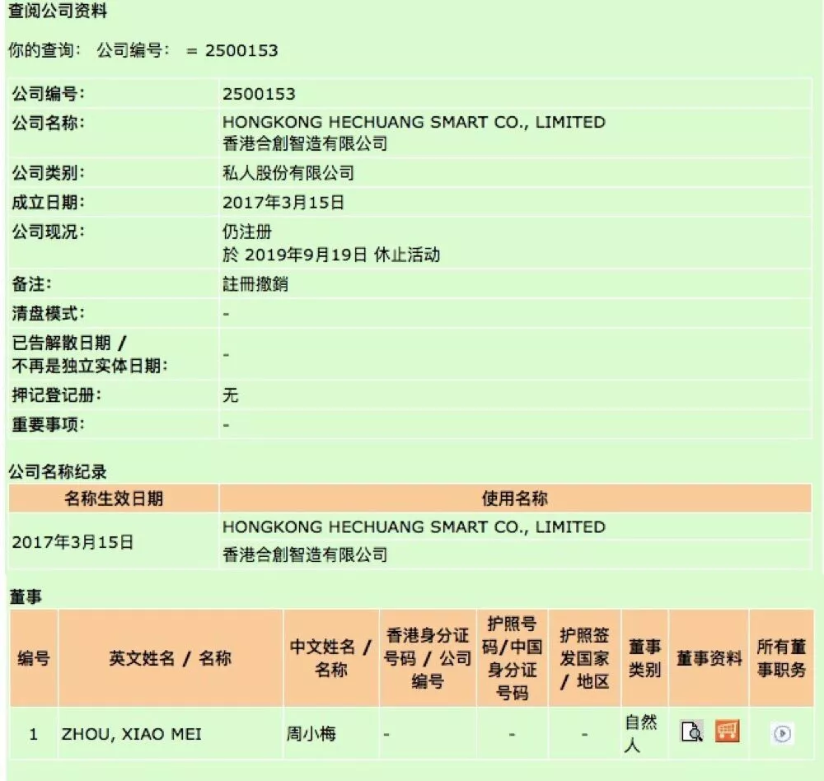
Task: Click the remark 註冊撤銷 text
Action: 255,284
